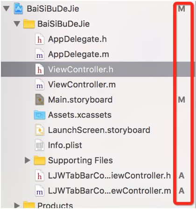Viewport: 196px width, 209px height.
Task: Click the LJWTabBarCo…iewController.h file icon
Action: tap(40, 176)
